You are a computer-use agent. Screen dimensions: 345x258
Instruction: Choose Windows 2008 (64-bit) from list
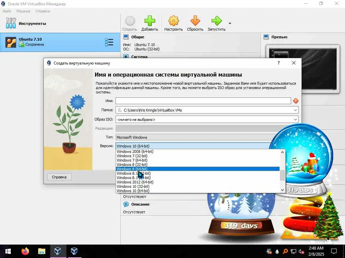(x=197, y=152)
